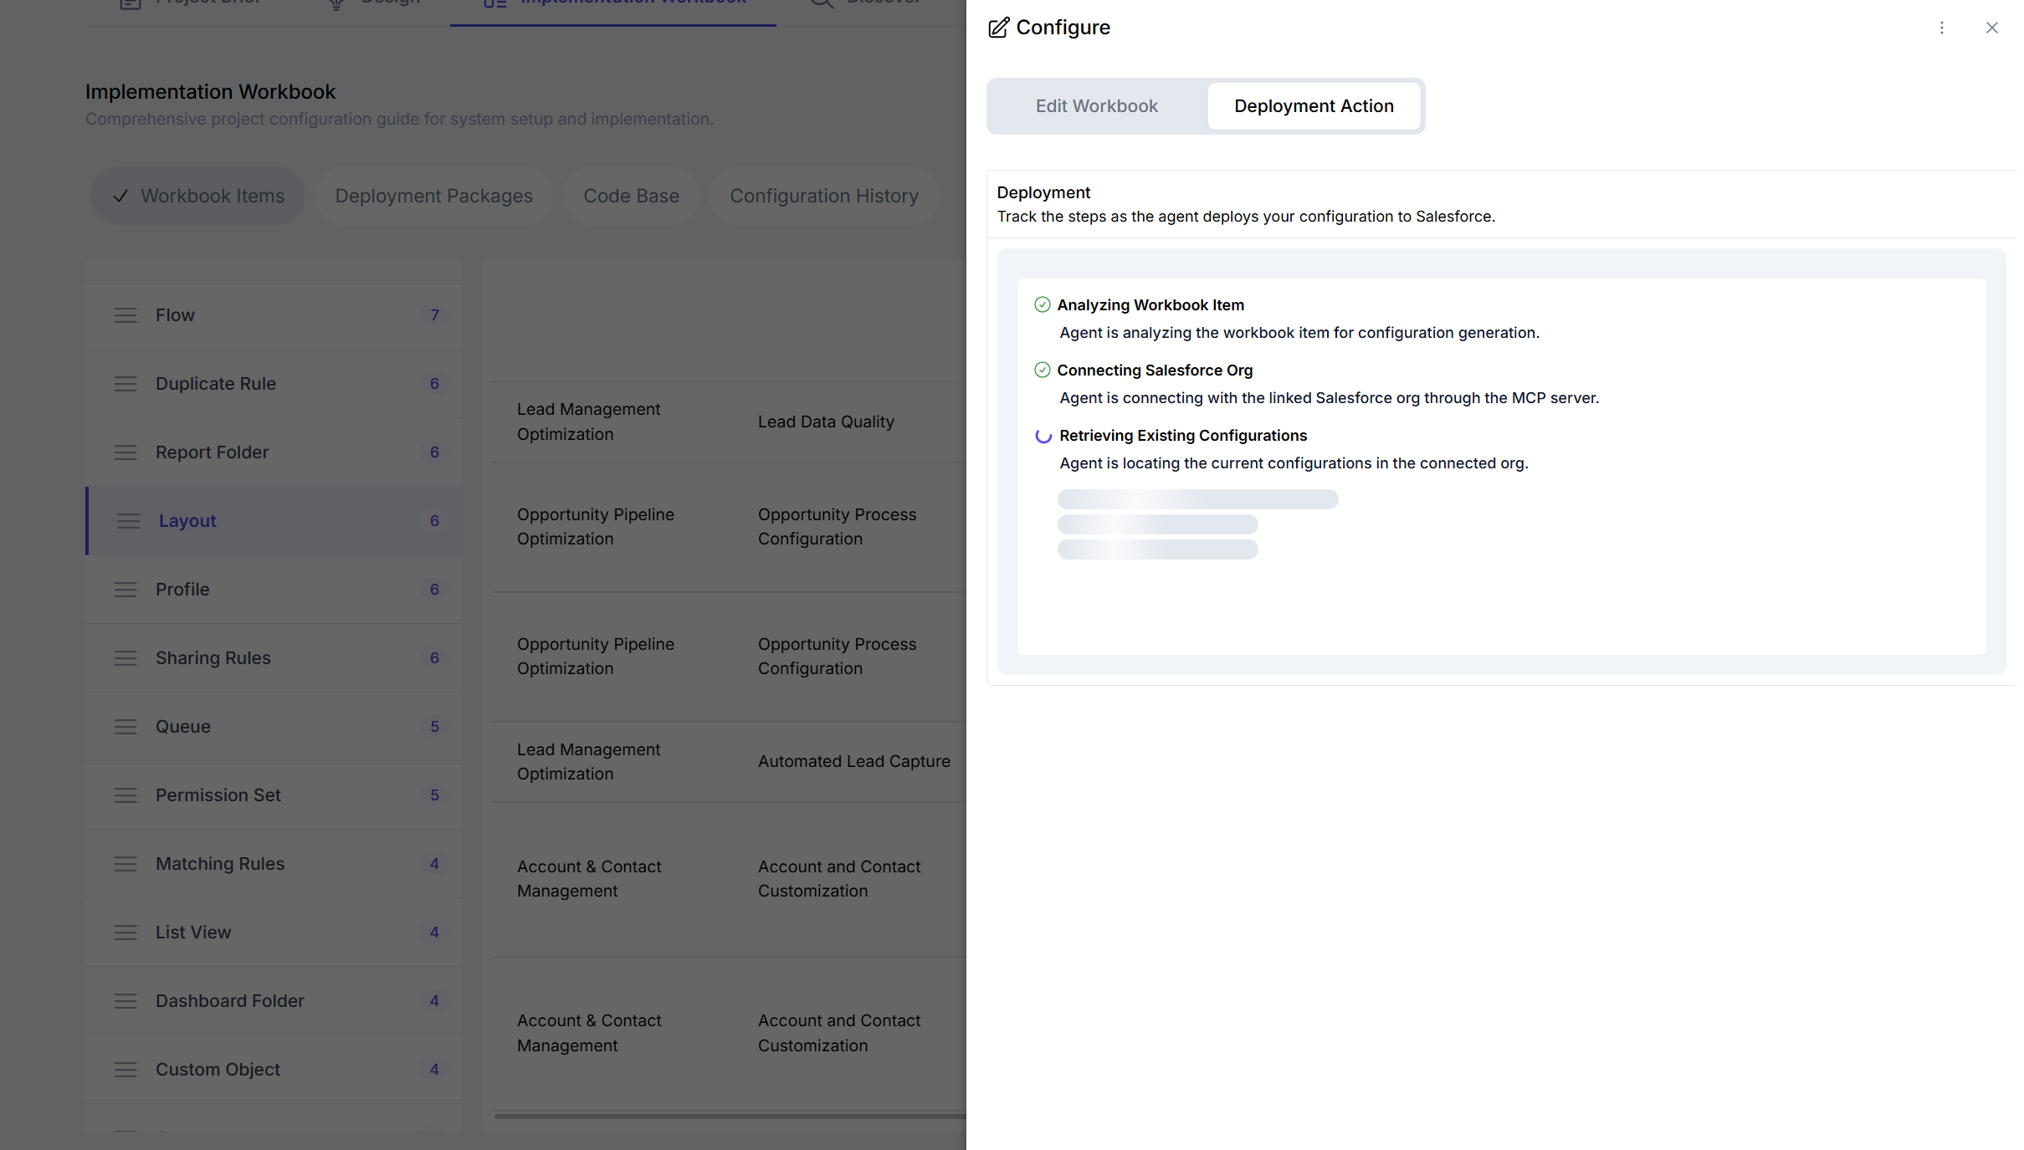Select the Workbook Items pill tab
Image resolution: width=2024 pixels, height=1150 pixels.
[x=197, y=196]
